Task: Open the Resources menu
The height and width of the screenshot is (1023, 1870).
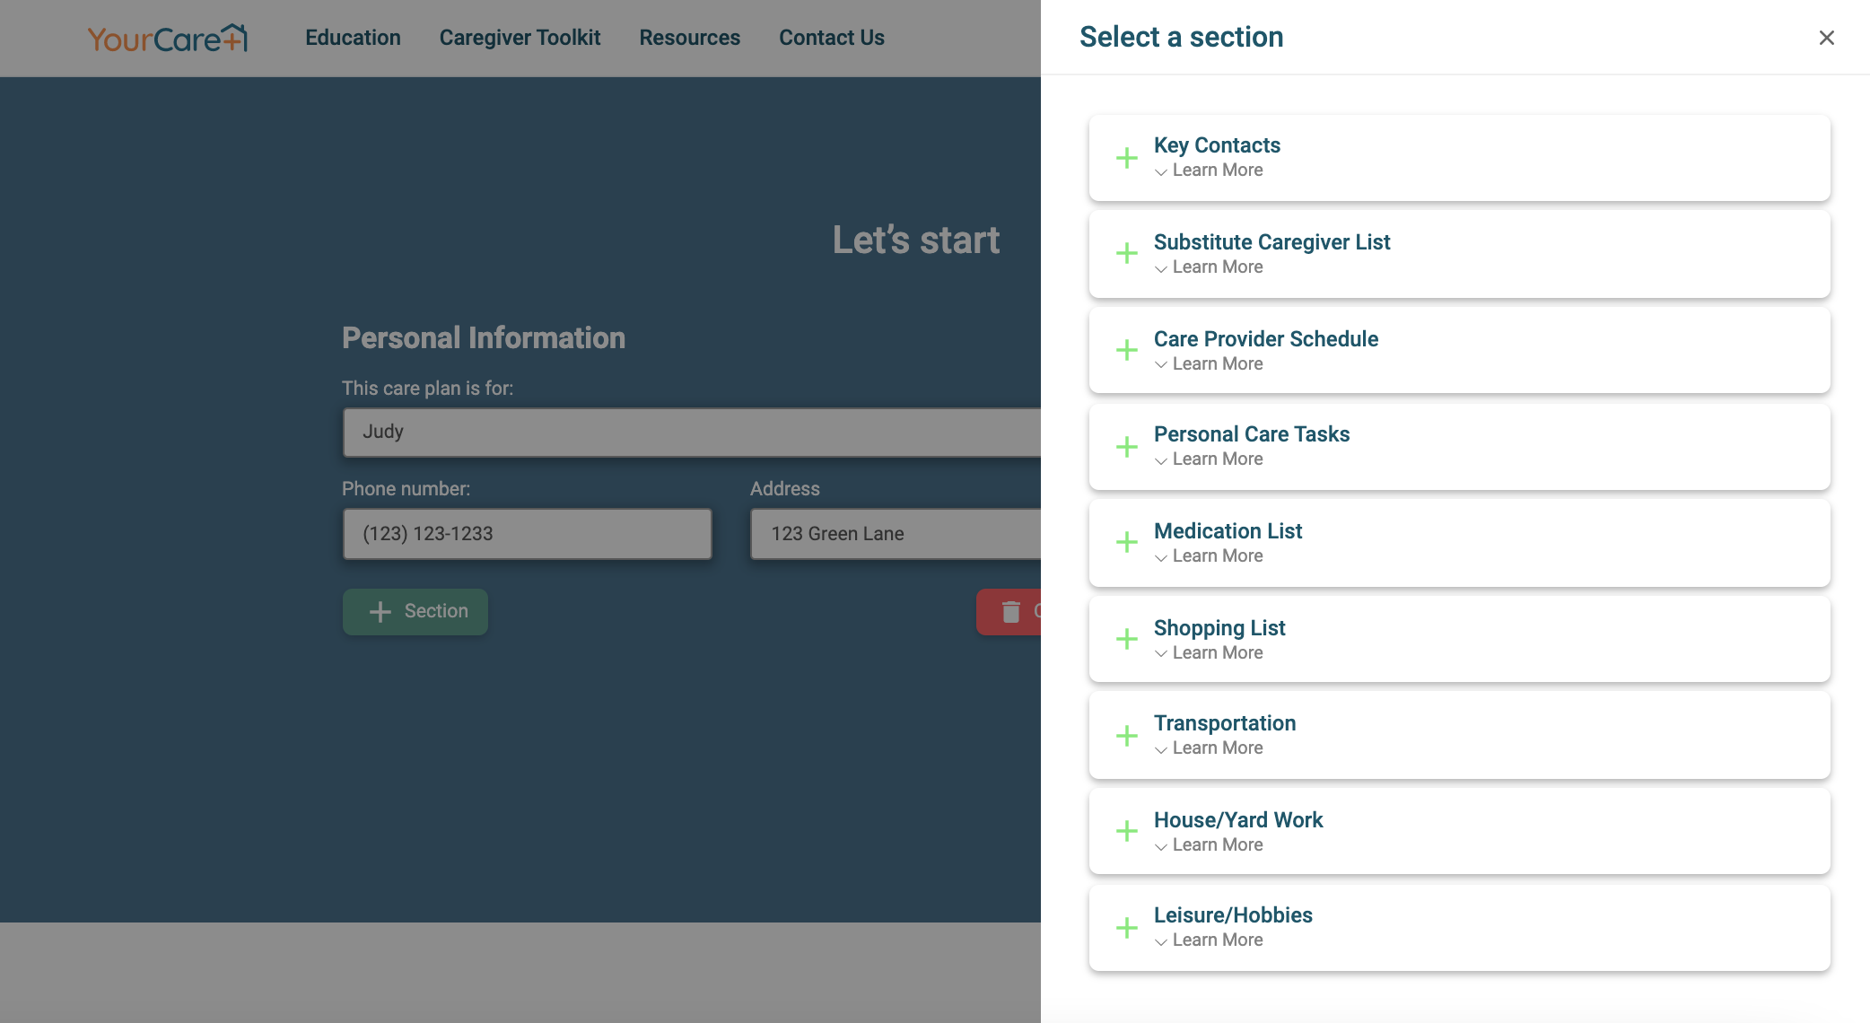Action: point(689,38)
